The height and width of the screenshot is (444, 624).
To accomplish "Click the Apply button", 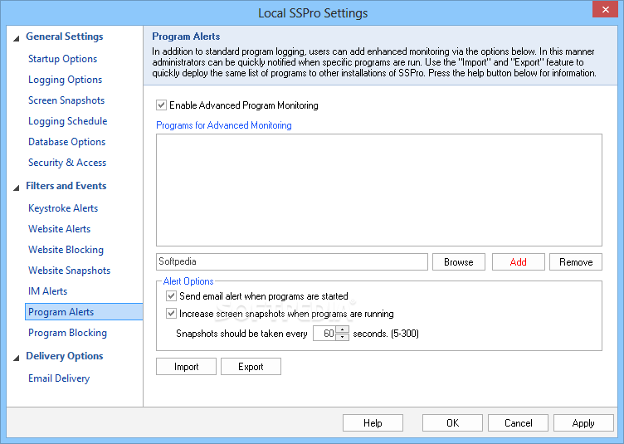I will pyautogui.click(x=583, y=423).
